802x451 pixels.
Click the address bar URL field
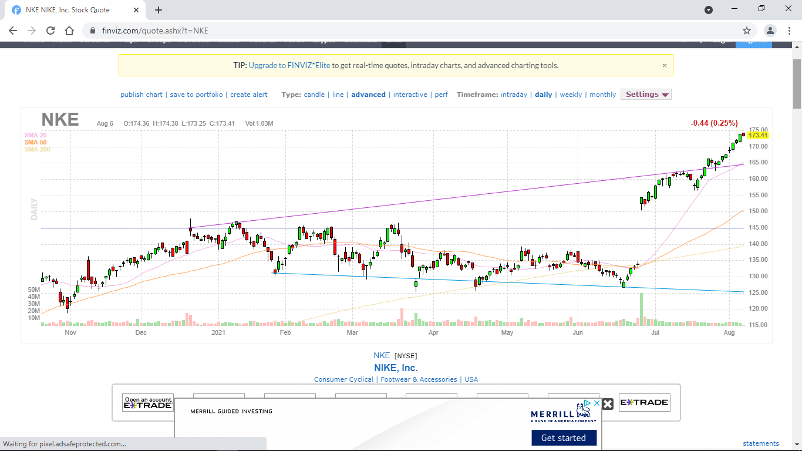tap(411, 31)
